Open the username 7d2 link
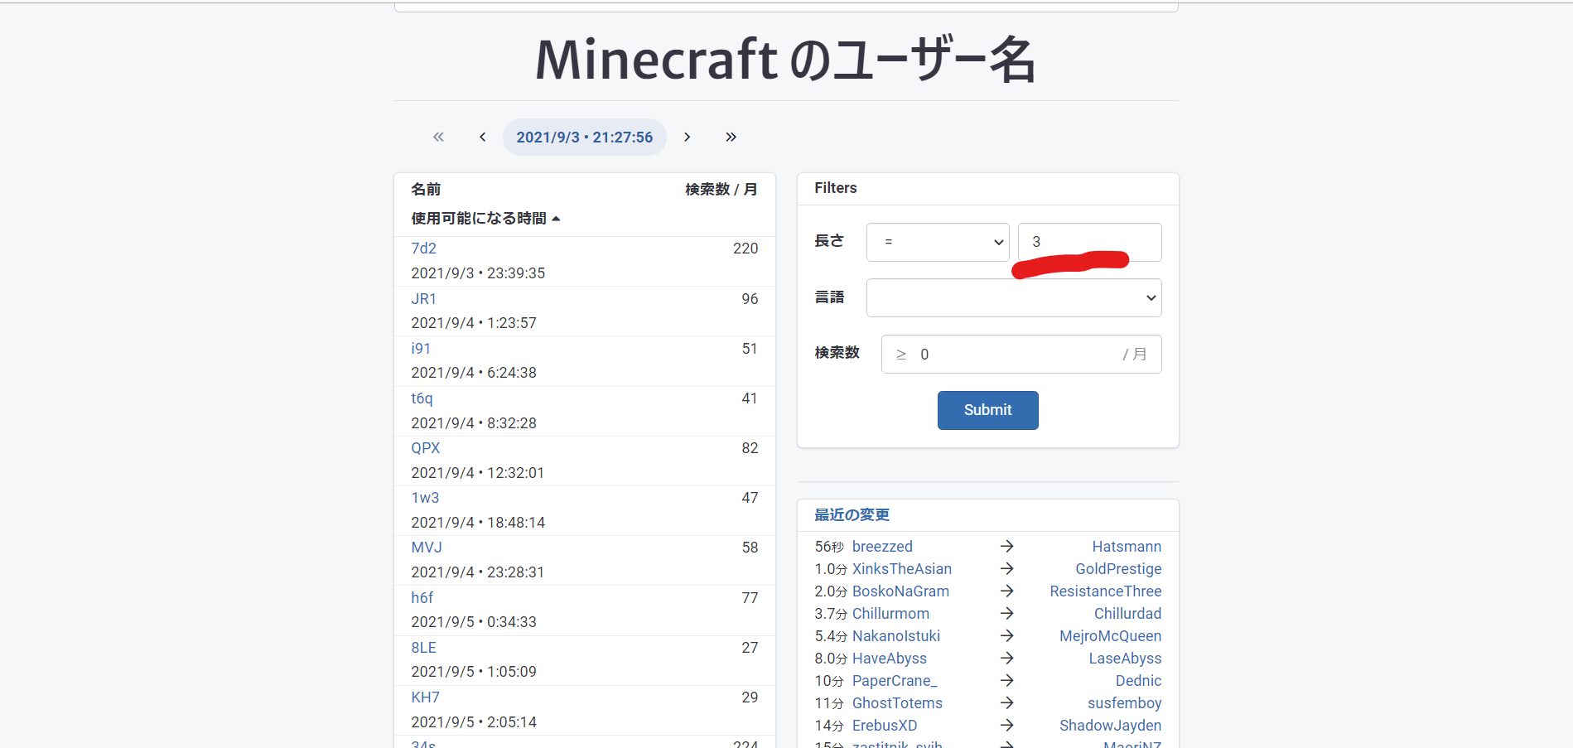1573x748 pixels. click(424, 249)
